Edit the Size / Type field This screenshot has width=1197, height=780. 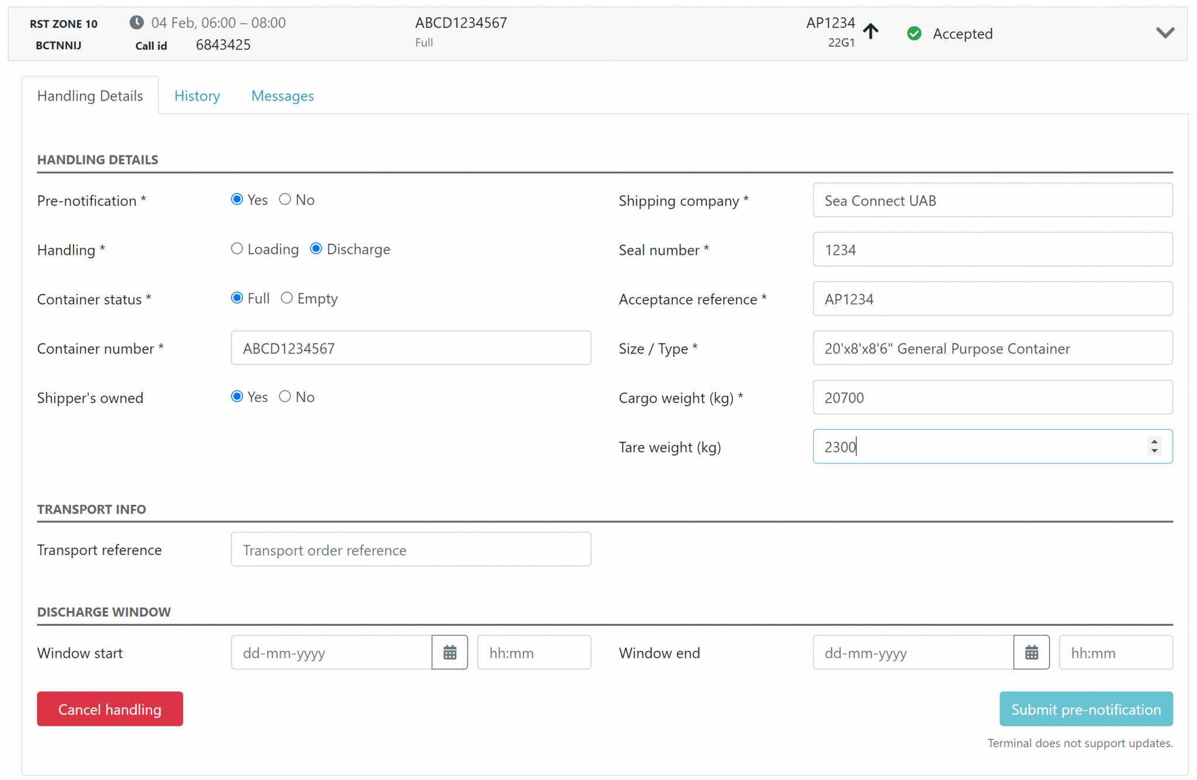(x=992, y=348)
